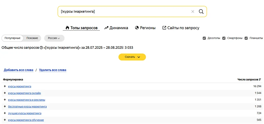Viewport: 264px width, 124px height.
Task: Toggle the Смартфоны checkbox
Action: 224,38
